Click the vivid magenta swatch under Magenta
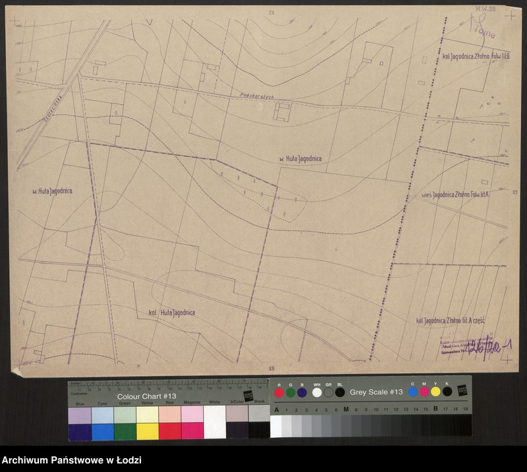Screen dimensions: 527x472 pyautogui.click(x=192, y=431)
